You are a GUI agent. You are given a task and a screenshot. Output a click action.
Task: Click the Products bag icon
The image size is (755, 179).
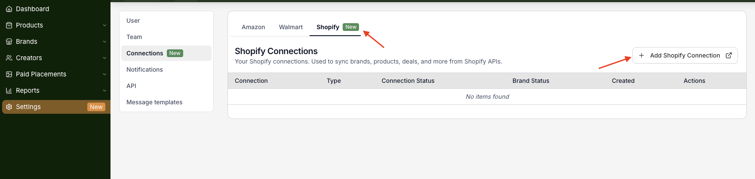[x=9, y=25]
